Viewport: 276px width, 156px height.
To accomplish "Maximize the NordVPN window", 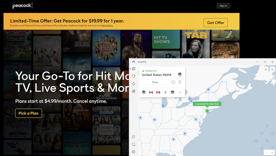I will pyautogui.click(x=265, y=62).
